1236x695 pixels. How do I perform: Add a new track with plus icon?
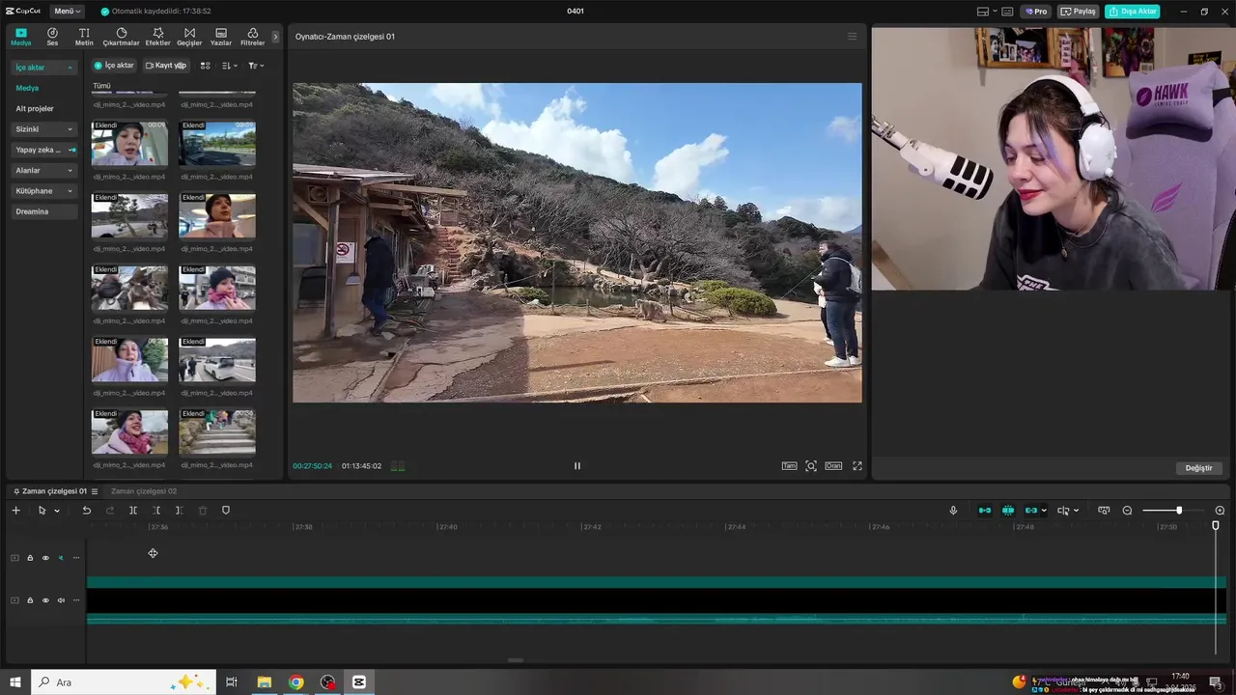tap(15, 511)
